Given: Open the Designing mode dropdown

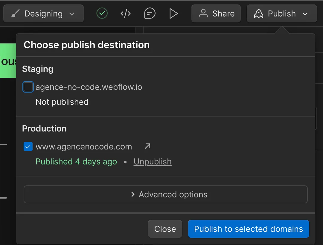Looking at the screenshot, I should tap(43, 13).
